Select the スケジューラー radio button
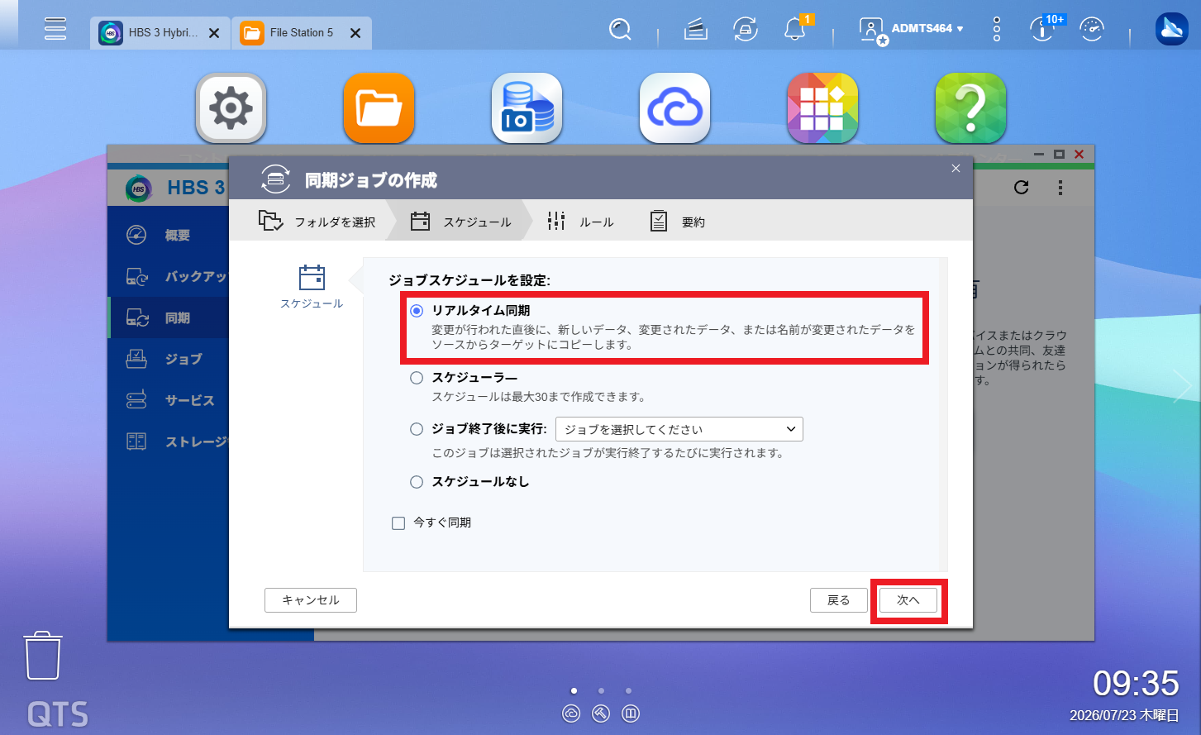Viewport: 1201px width, 735px height. tap(417, 378)
